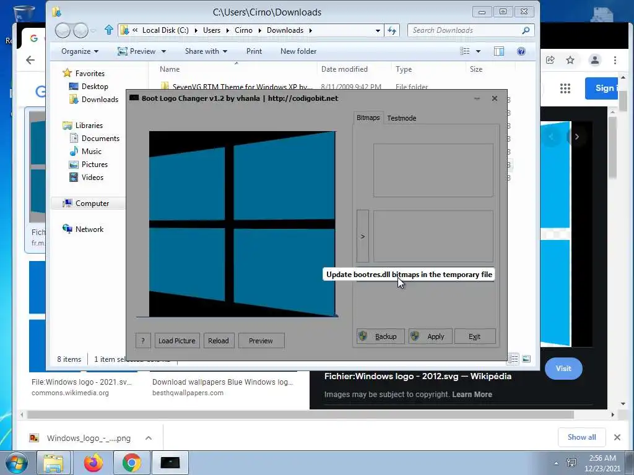Viewport: 634px width, 475px height.
Task: Click the Visit button
Action: click(563, 369)
